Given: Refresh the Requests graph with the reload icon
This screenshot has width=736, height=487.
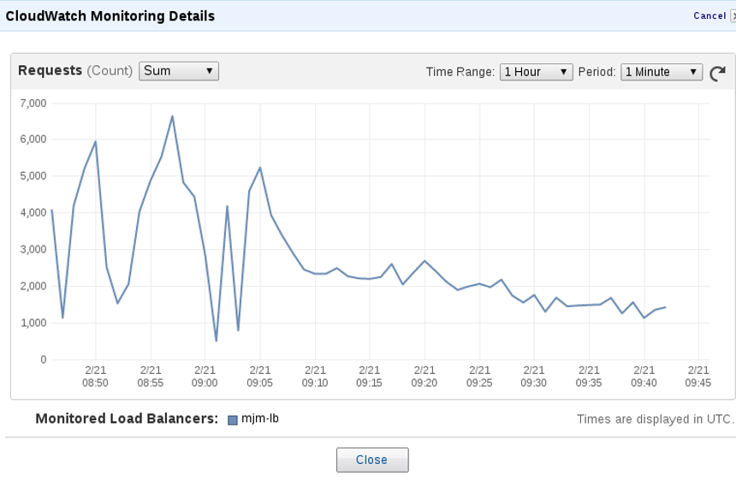Looking at the screenshot, I should click(718, 73).
